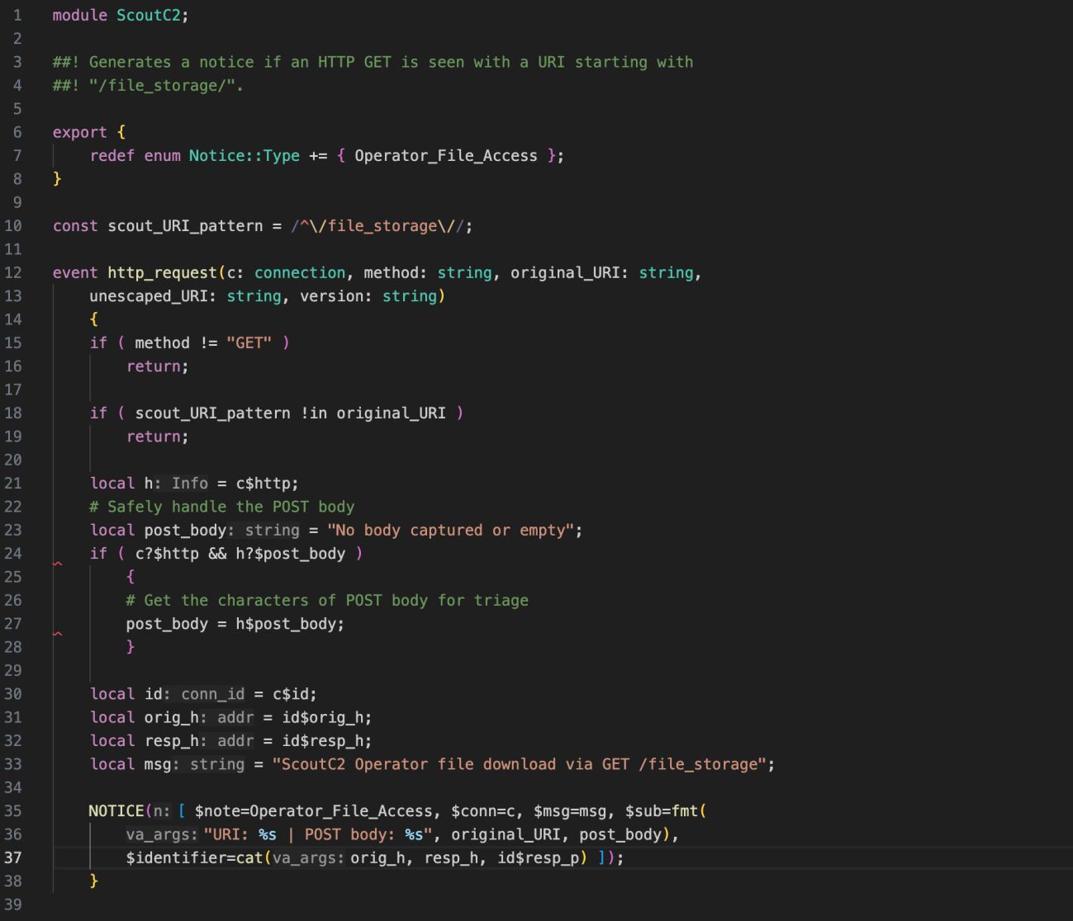Image resolution: width=1073 pixels, height=921 pixels.
Task: Click the 'NOTICE' call on line 35
Action: click(x=116, y=810)
